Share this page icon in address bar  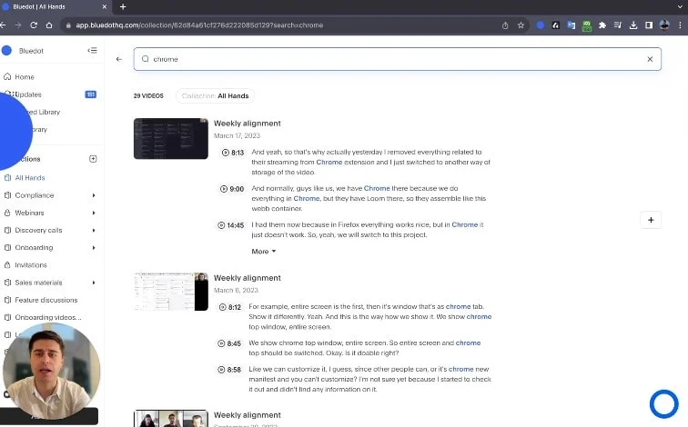click(505, 25)
